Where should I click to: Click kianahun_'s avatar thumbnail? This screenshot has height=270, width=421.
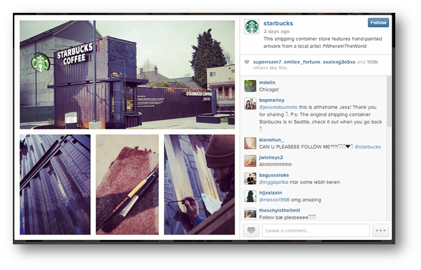point(250,143)
